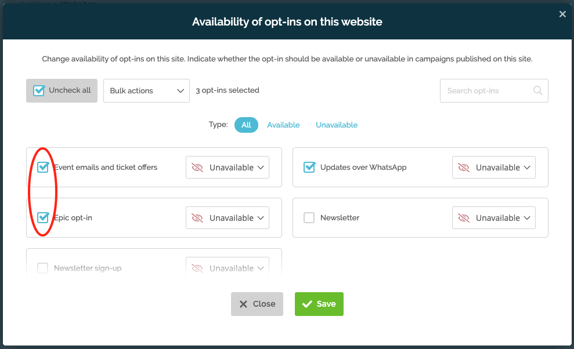Close the opt-ins dialog with the X icon
This screenshot has height=349, width=574.
(x=562, y=14)
